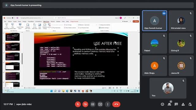This screenshot has width=196, height=110.
Task: Click Rehearse with Coach icon
Action: pos(28,26)
